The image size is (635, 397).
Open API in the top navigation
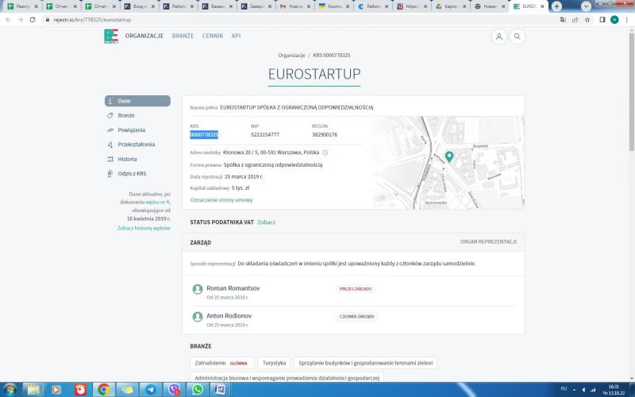(x=236, y=36)
